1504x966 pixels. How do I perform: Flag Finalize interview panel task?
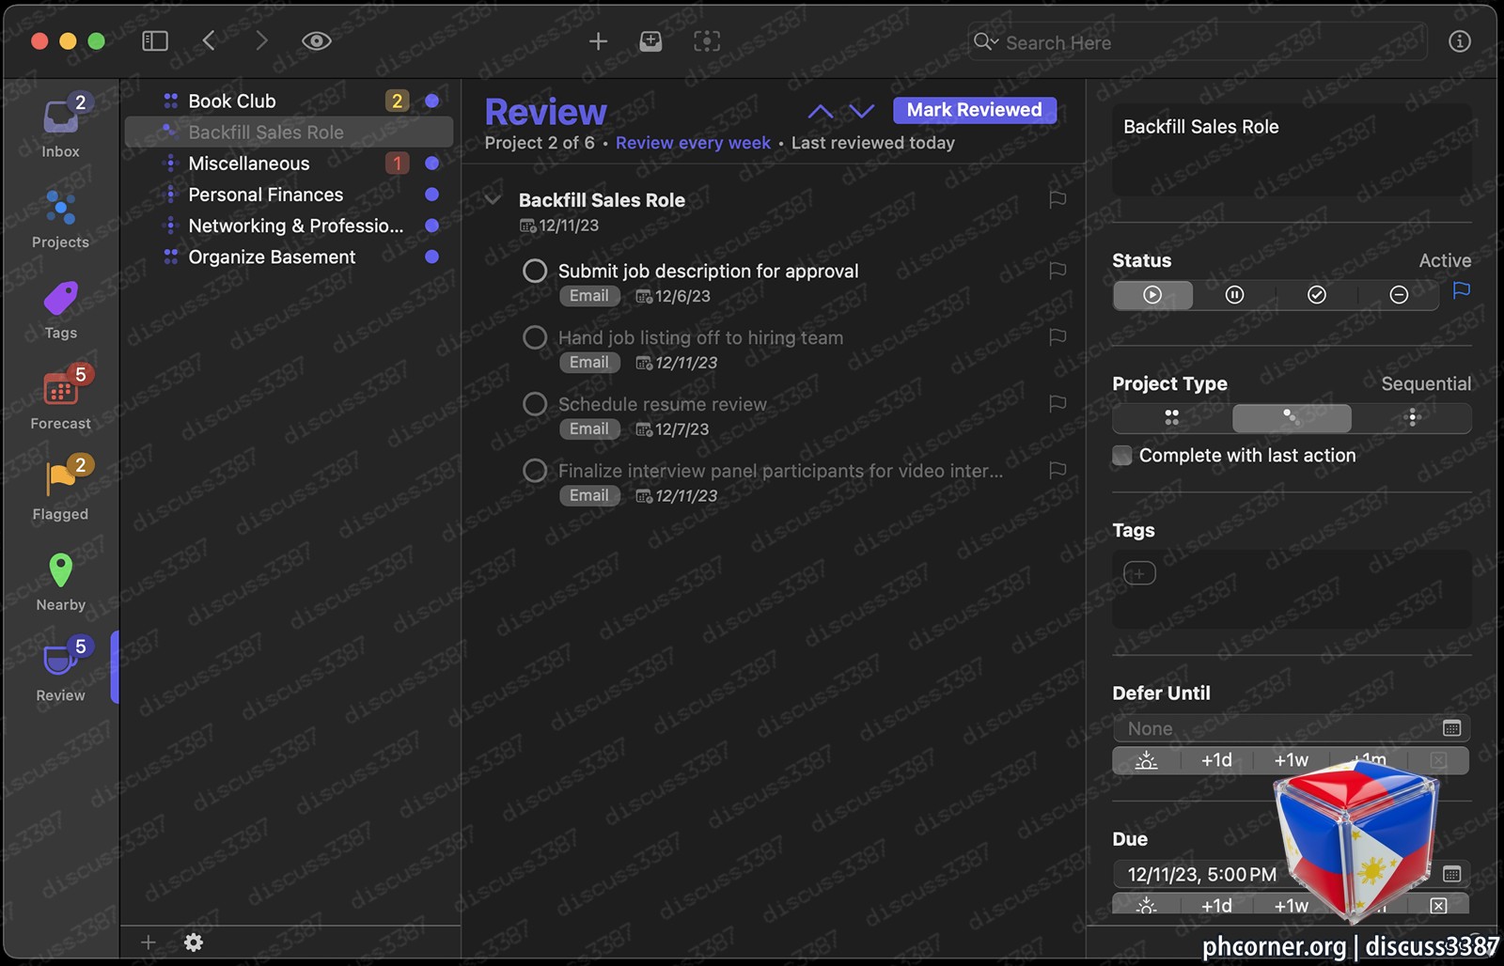coord(1057,470)
